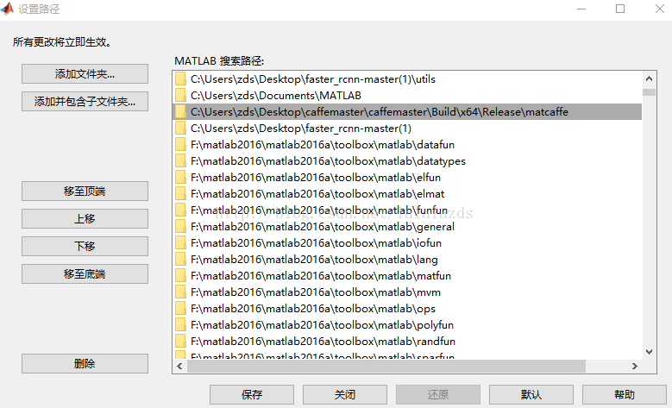The height and width of the screenshot is (408, 672).
Task: Click the folder icon of Documents\MATLAB
Action: click(x=180, y=96)
